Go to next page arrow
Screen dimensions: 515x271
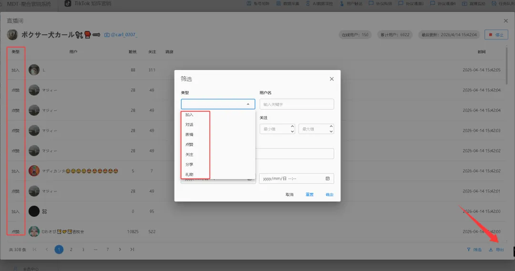click(x=120, y=250)
